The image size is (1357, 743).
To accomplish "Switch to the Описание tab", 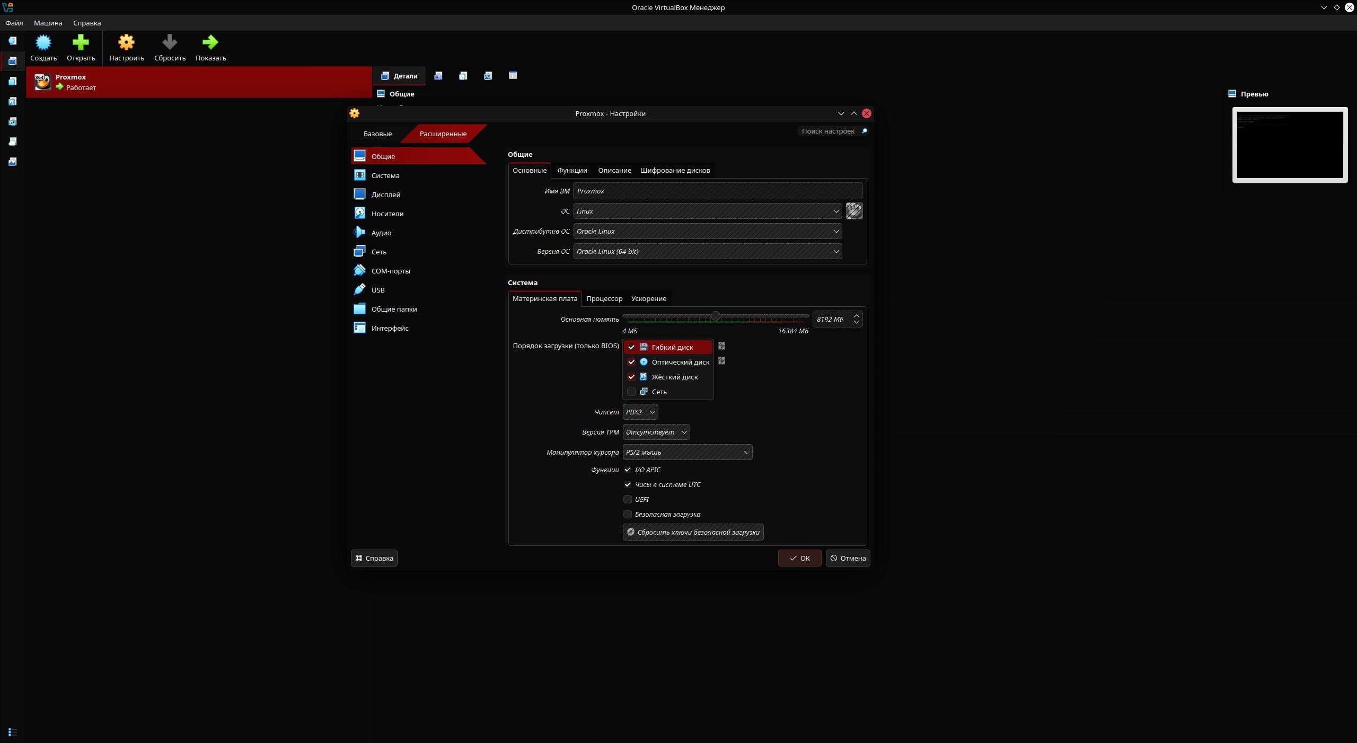I will [614, 170].
